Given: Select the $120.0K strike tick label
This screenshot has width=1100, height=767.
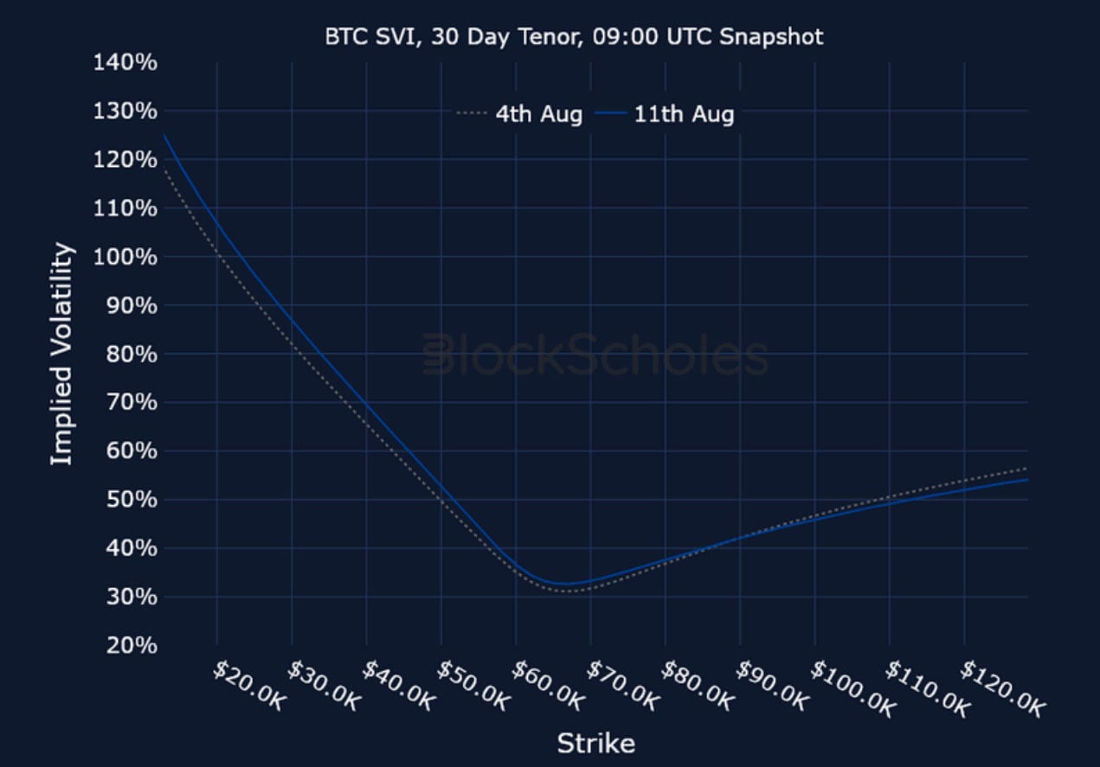Looking at the screenshot, I should tap(1003, 688).
